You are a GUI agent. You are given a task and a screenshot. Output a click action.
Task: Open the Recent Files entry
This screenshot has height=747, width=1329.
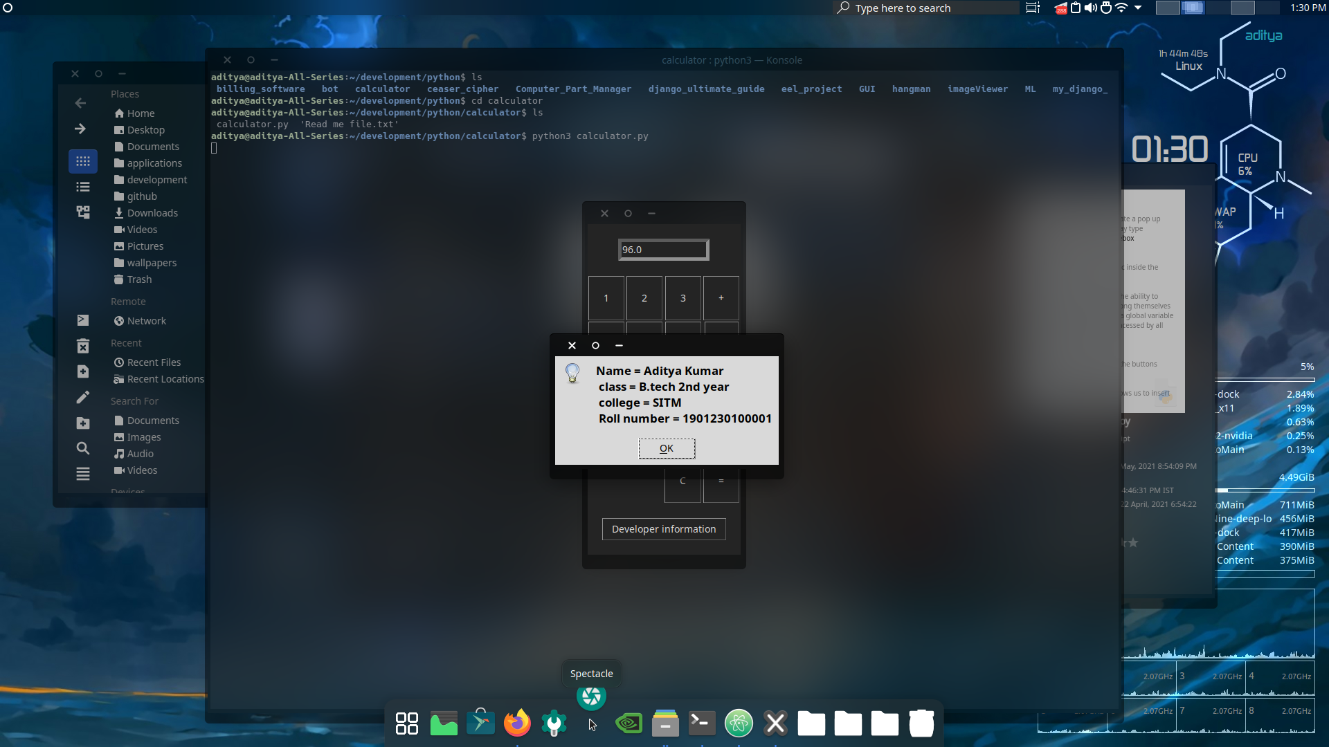tap(154, 362)
